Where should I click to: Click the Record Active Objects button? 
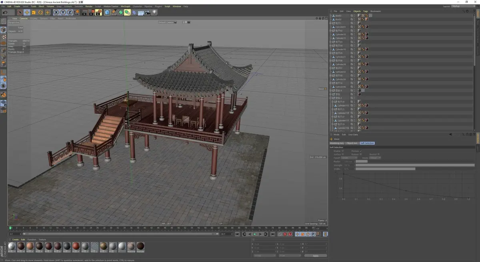point(280,234)
